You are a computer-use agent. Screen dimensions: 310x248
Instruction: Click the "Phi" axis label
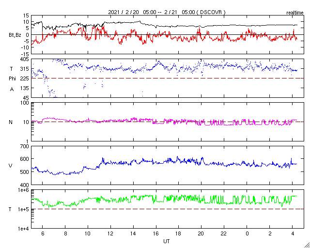[x=12, y=79]
